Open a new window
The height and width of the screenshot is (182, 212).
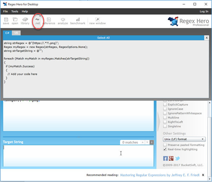(x=98, y=21)
